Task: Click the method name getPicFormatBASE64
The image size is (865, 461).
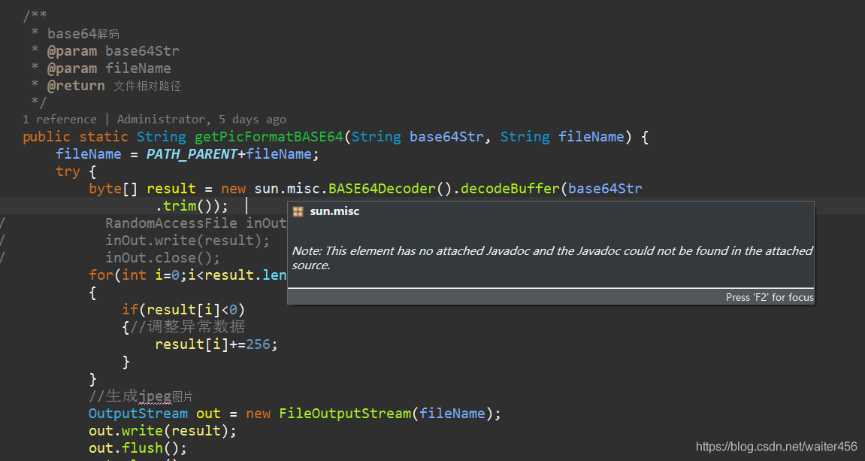Action: pos(268,136)
